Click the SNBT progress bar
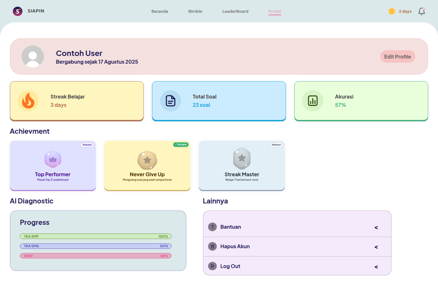 click(96, 256)
